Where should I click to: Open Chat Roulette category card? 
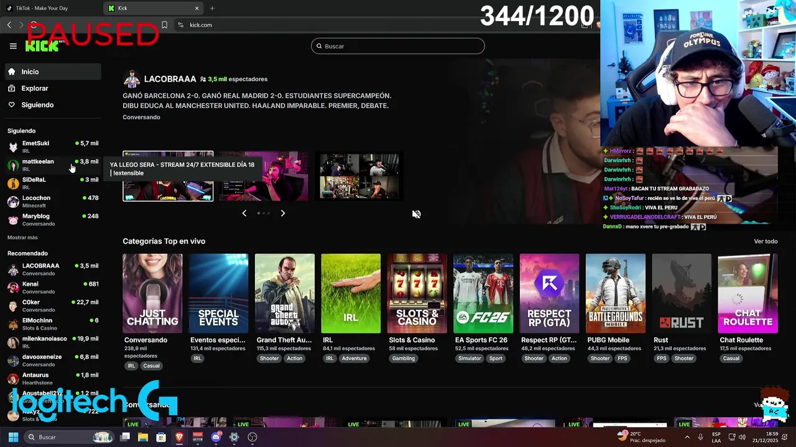click(748, 294)
